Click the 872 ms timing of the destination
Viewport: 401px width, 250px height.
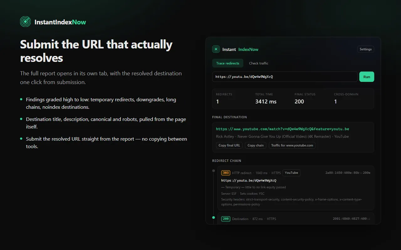click(x=258, y=219)
